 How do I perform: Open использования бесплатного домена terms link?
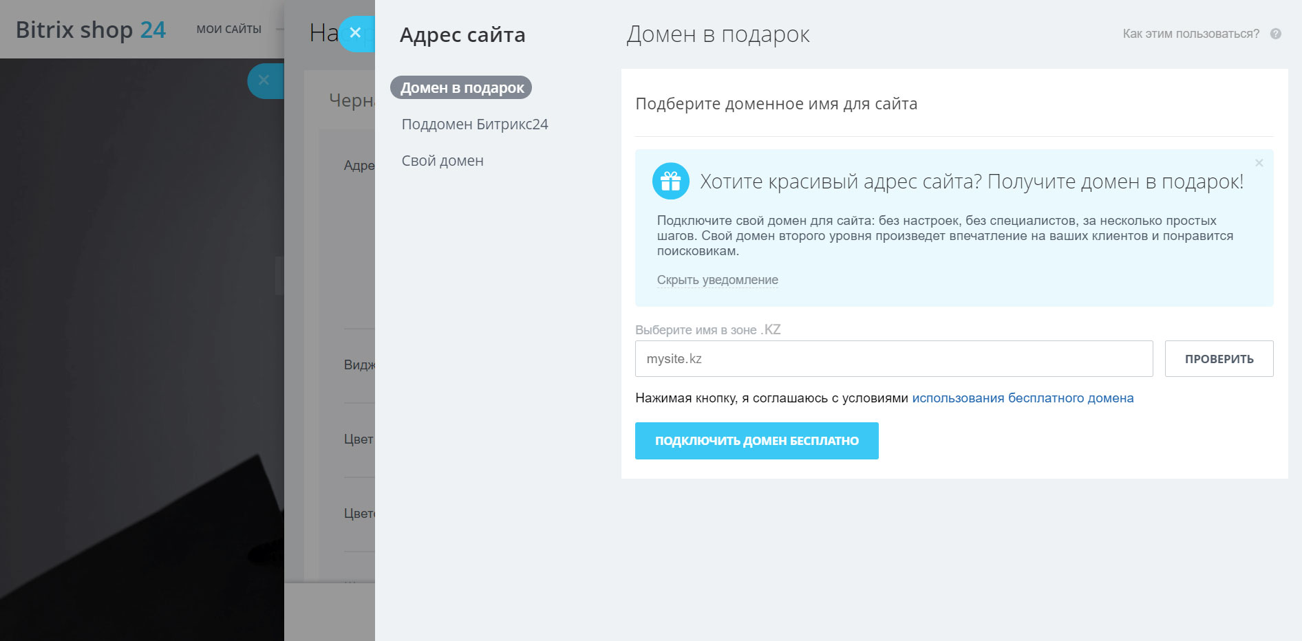click(x=1023, y=398)
